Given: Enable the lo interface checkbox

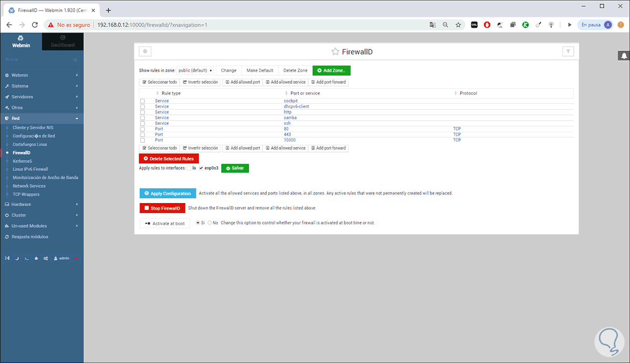Looking at the screenshot, I should [x=189, y=168].
